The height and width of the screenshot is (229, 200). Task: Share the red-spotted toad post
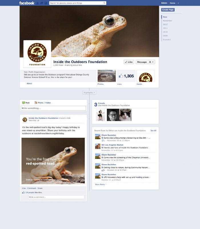tap(40, 188)
